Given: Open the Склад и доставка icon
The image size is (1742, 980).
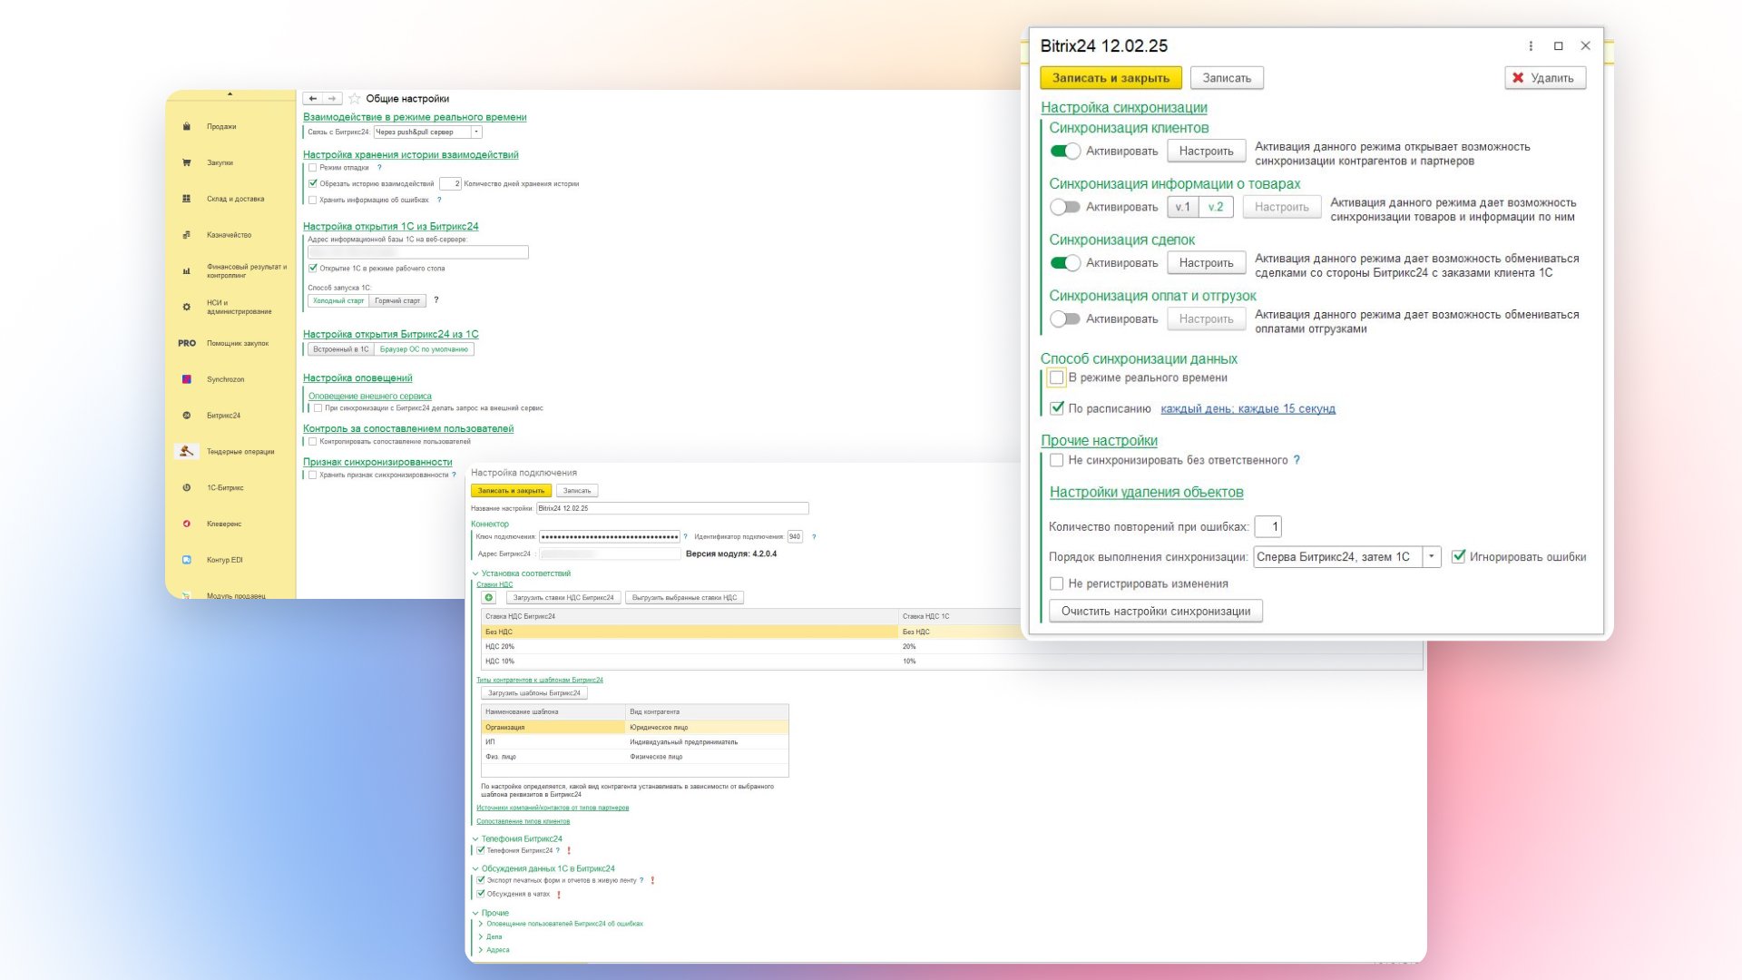Looking at the screenshot, I should click(187, 199).
